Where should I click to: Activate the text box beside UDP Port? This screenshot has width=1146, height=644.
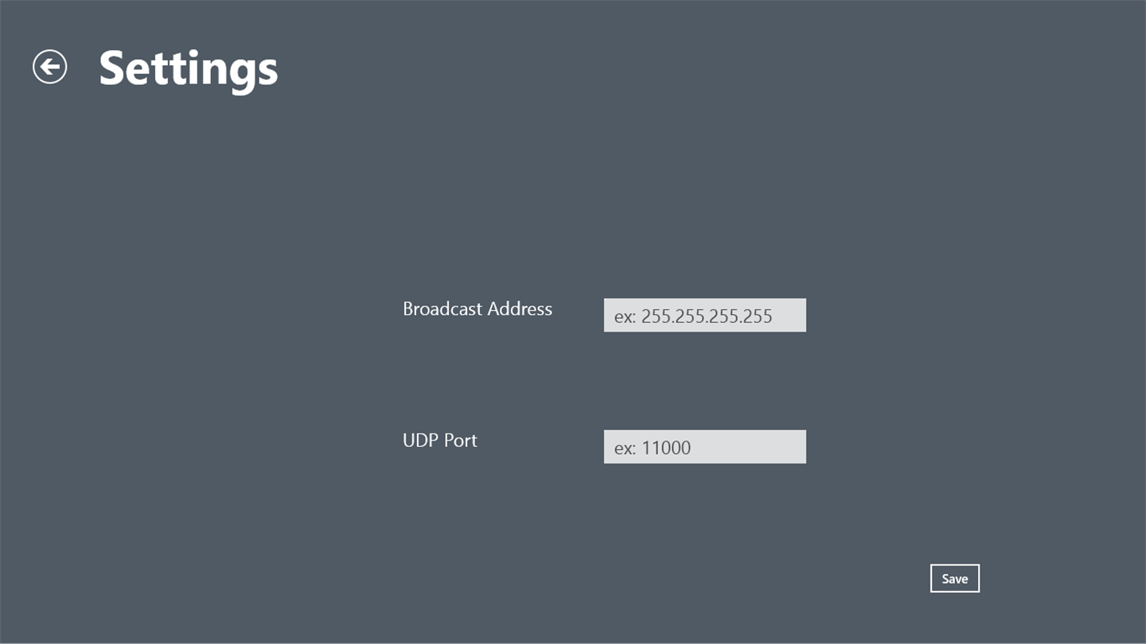[x=704, y=447]
